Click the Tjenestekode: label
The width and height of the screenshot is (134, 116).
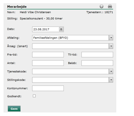17,71
